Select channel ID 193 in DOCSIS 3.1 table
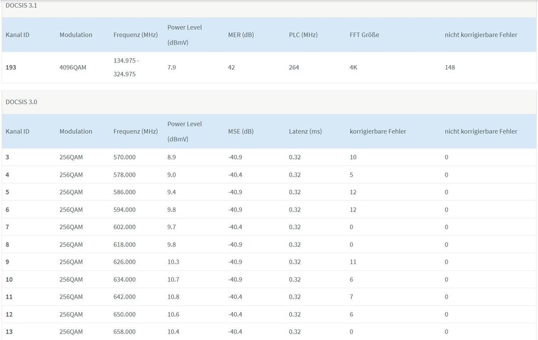This screenshot has height=340, width=538. [11, 67]
